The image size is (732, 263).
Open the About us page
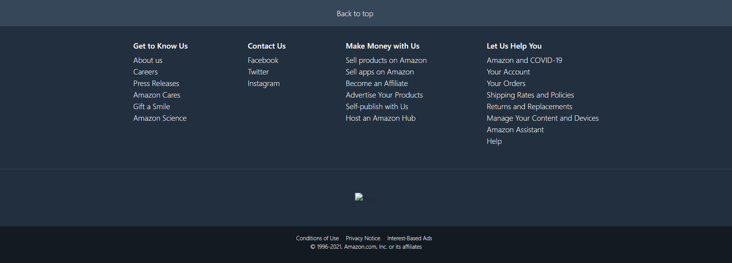tap(148, 60)
